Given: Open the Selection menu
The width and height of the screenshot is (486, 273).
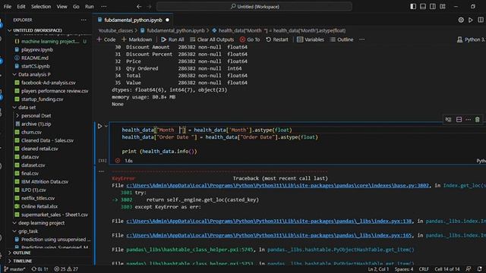Looking at the screenshot, I should coord(41,7).
